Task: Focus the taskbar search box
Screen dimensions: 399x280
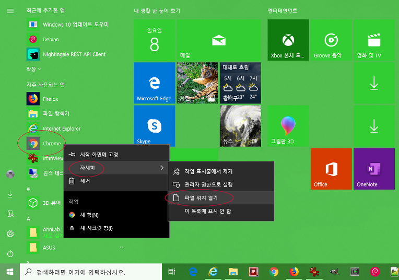Action: point(91,272)
